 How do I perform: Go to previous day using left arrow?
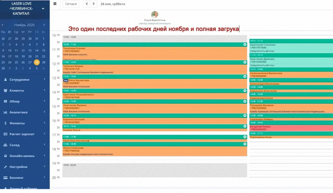tap(87, 4)
